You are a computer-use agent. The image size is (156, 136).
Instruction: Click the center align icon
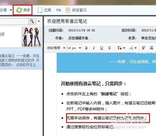[151, 48]
